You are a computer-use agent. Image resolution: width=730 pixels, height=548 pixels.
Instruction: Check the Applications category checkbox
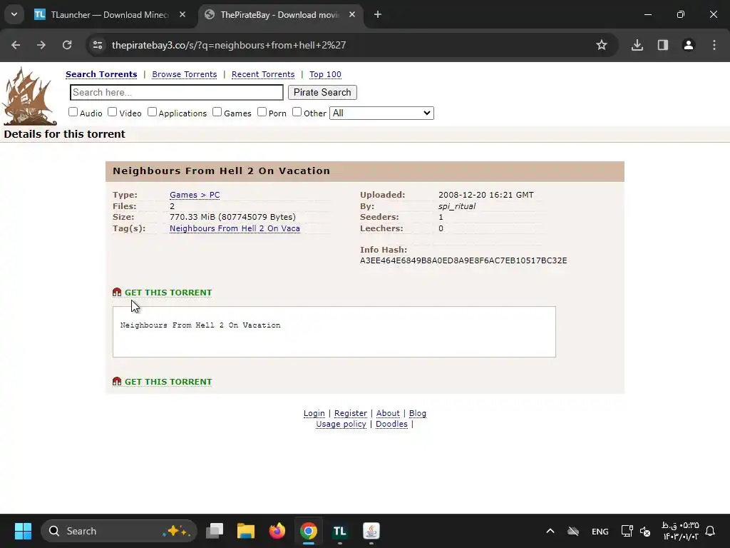pyautogui.click(x=153, y=112)
